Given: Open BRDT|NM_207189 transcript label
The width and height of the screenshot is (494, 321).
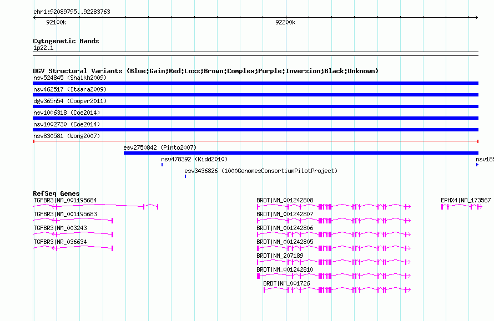Looking at the screenshot, I should (280, 256).
